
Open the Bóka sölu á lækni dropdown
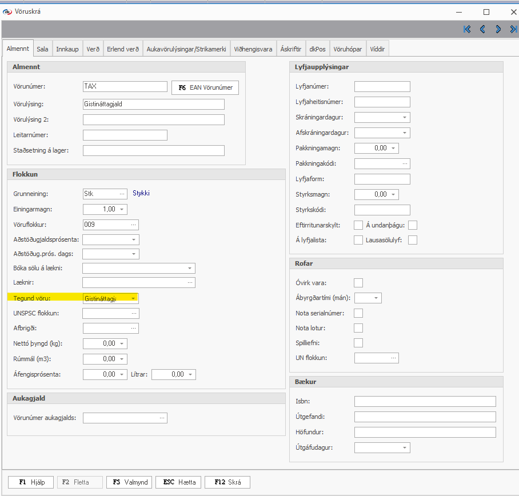point(189,268)
